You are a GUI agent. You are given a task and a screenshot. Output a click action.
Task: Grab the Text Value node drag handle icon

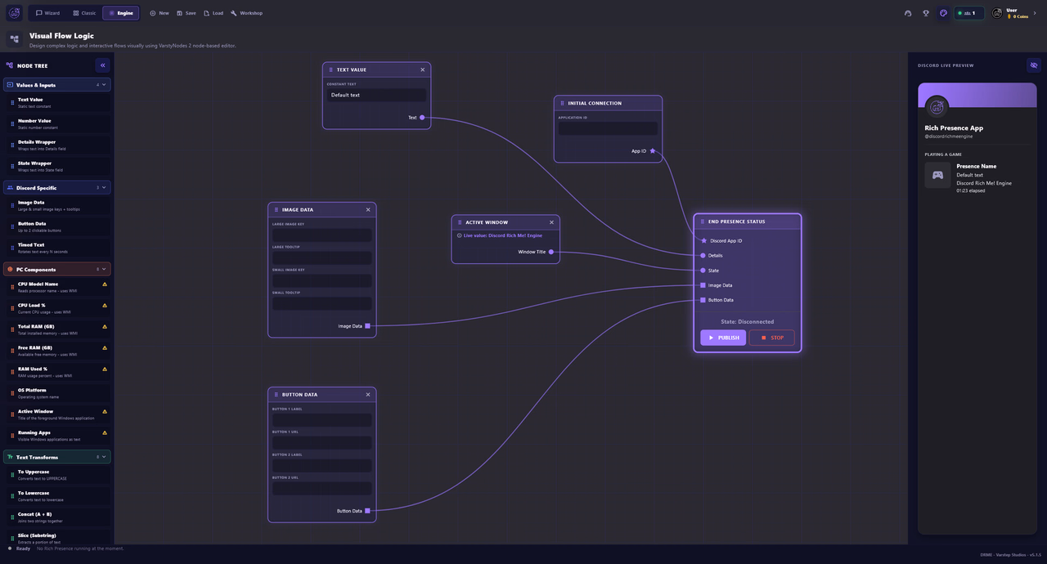pos(331,69)
